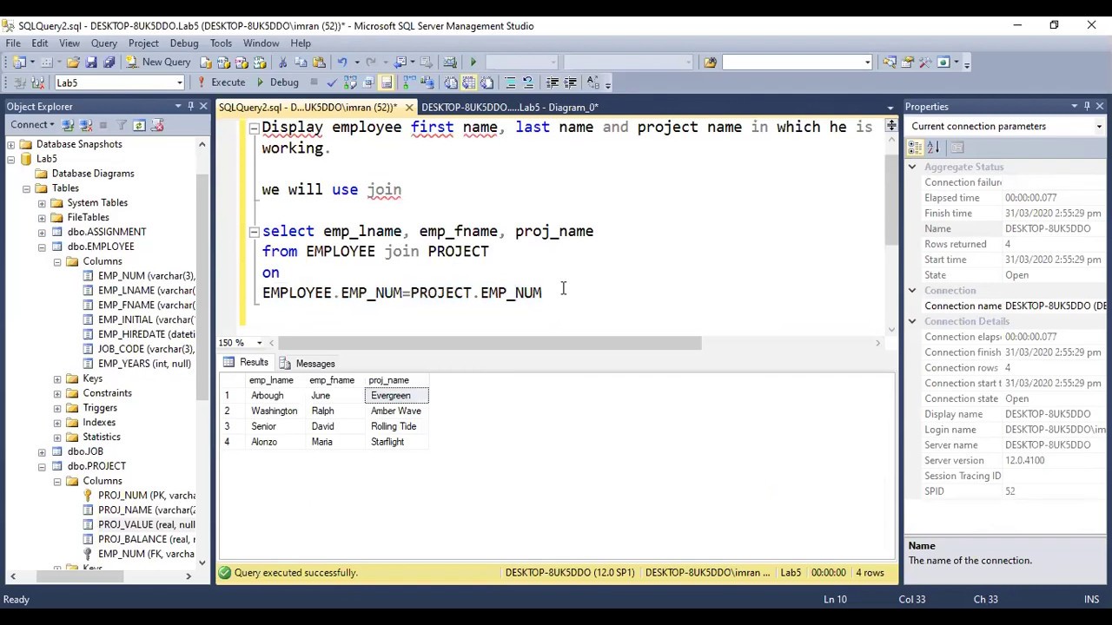Open the Tools menu
This screenshot has height=625, width=1112.
coord(221,43)
